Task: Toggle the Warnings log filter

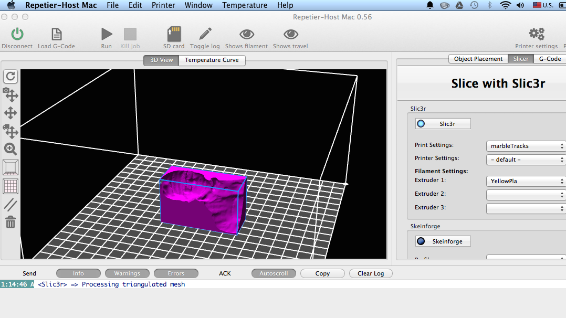Action: coord(127,273)
